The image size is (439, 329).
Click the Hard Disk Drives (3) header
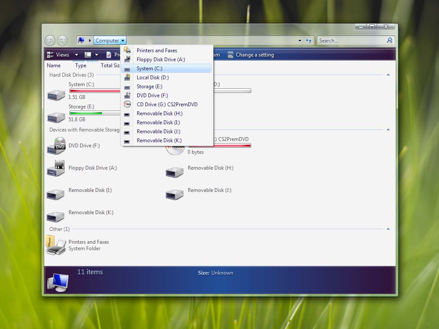click(72, 75)
